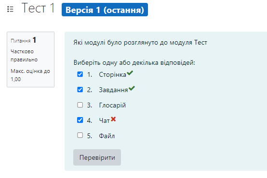The image size is (267, 178).
Task: Select the Завдання answer label
Action: pos(113,90)
